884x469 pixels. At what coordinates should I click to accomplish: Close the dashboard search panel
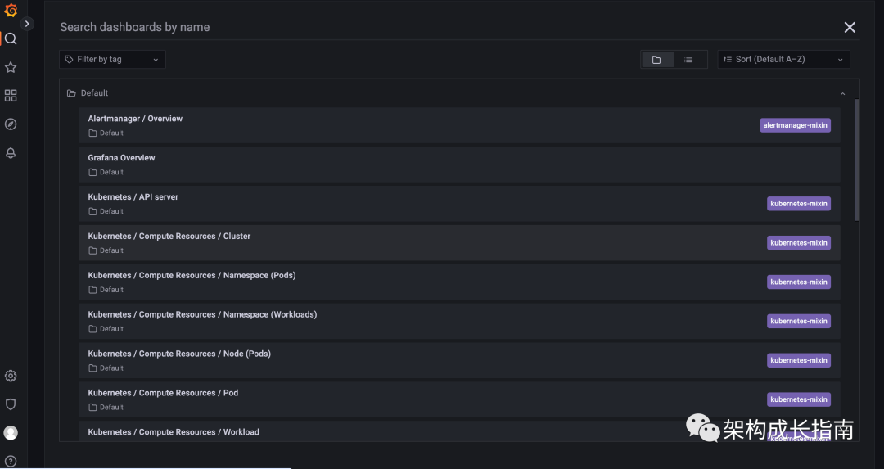850,27
